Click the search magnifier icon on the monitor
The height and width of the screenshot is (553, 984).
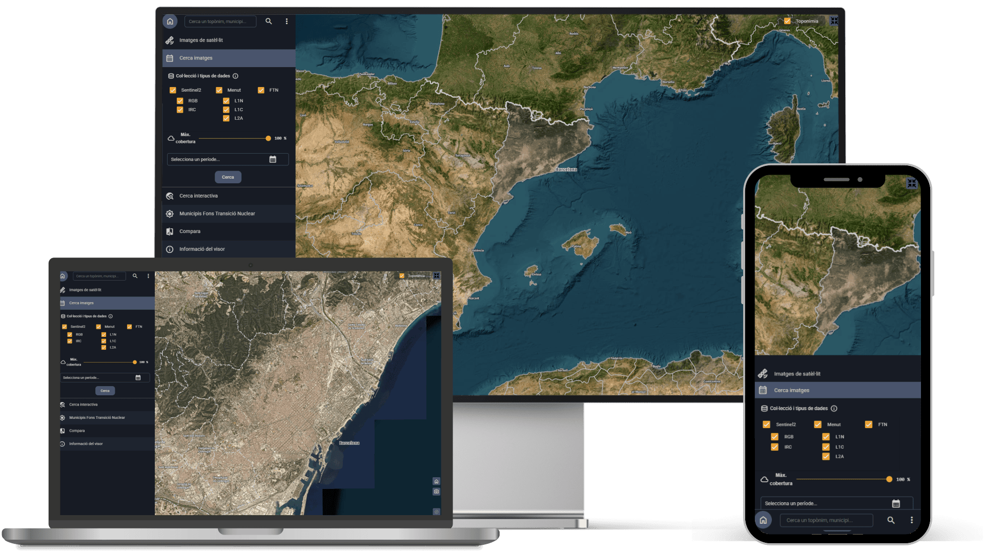269,22
